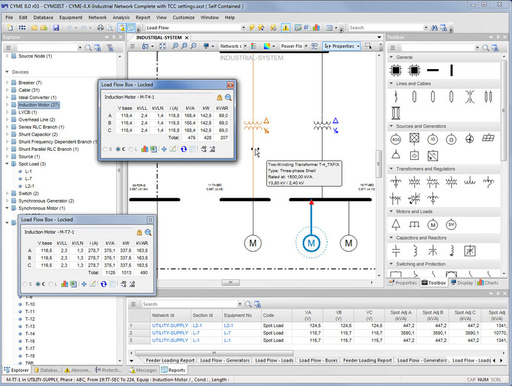Expand the Breaker (7) tree node
This screenshot has height=386, width=512.
pos(8,82)
